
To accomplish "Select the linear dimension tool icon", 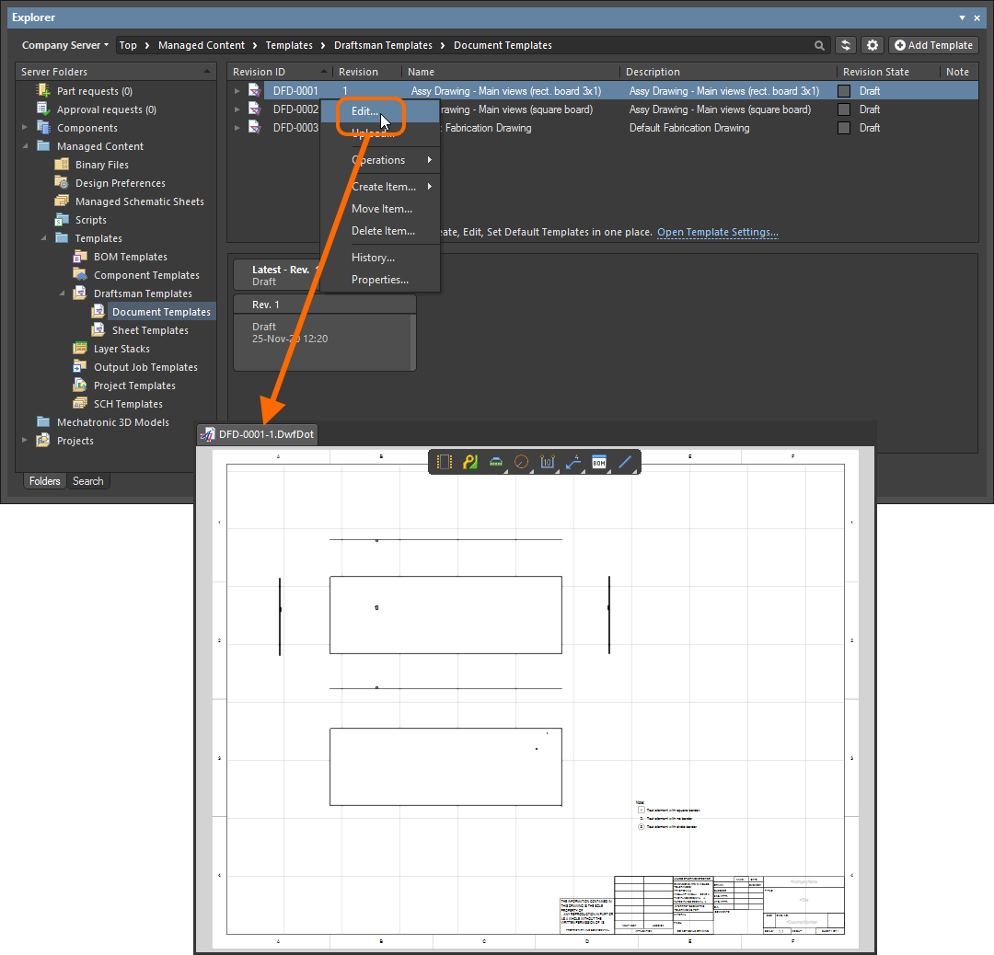I will [x=548, y=463].
